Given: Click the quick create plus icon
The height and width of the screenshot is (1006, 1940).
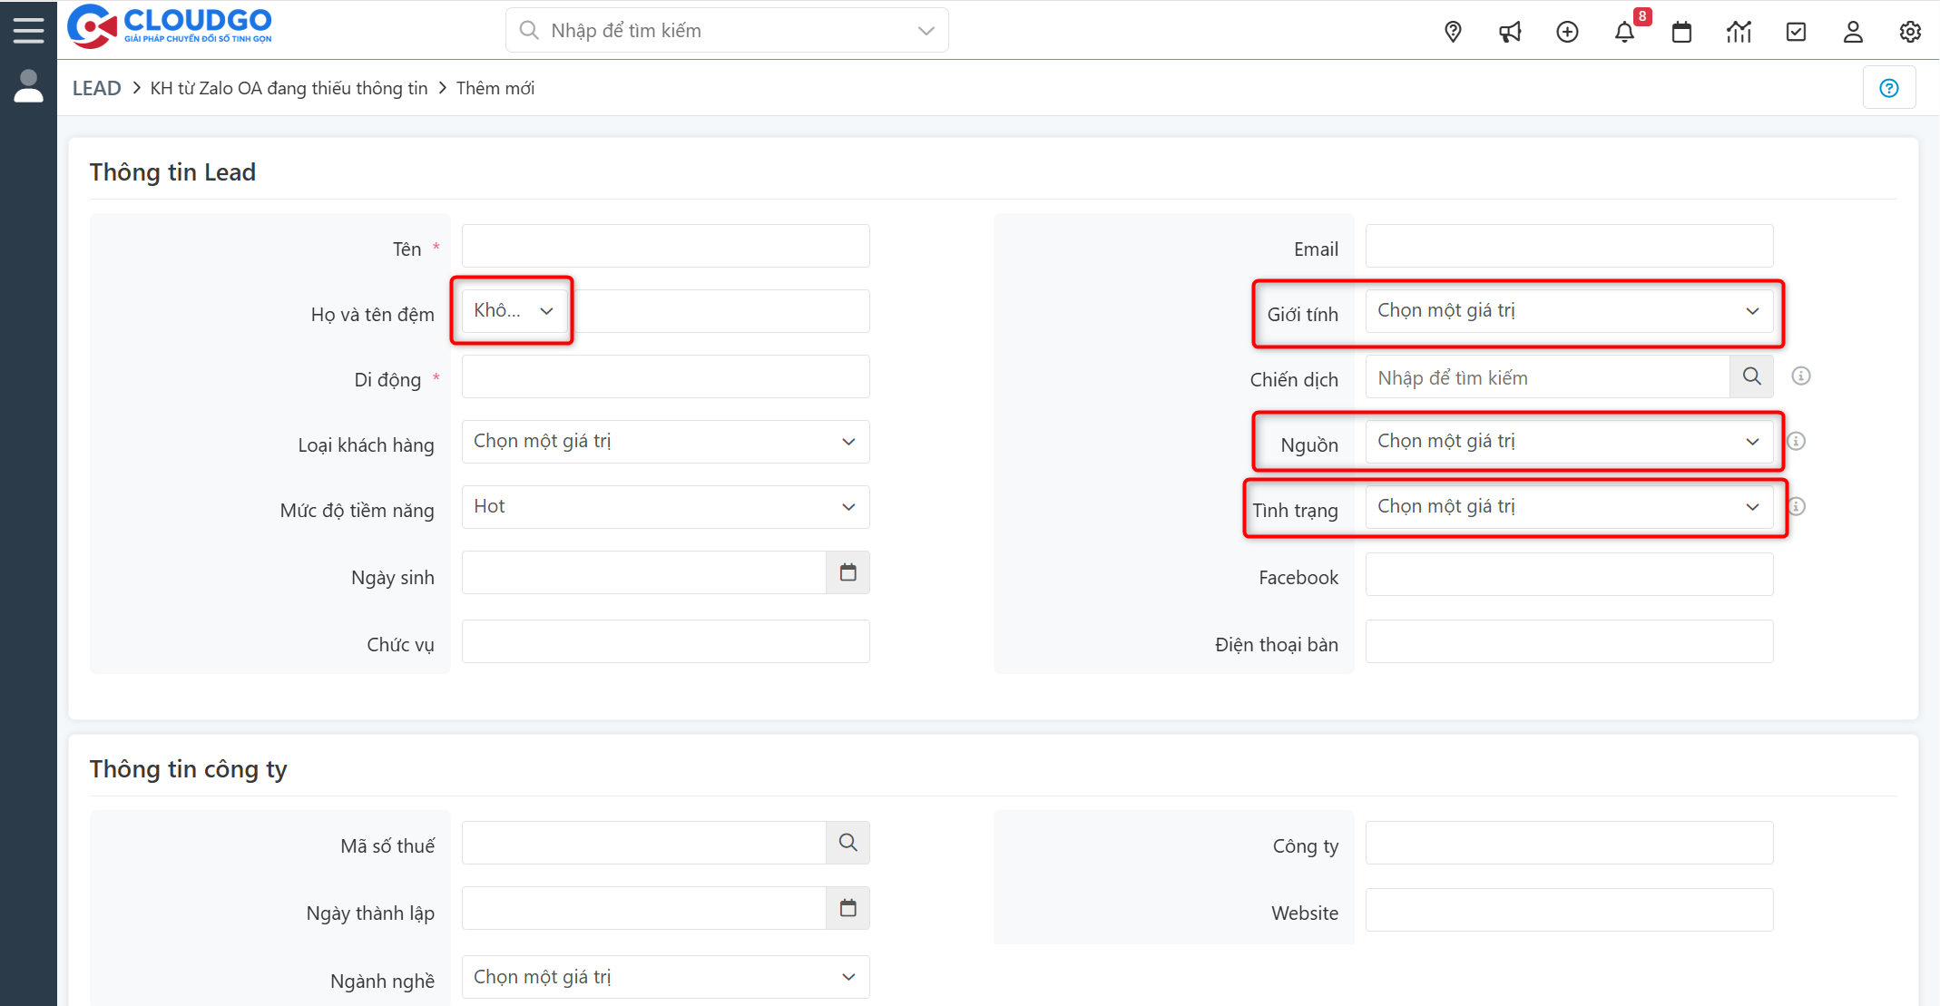Looking at the screenshot, I should [1567, 32].
